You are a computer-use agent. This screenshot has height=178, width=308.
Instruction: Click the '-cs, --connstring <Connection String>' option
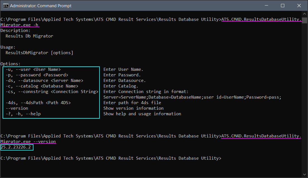tap(52, 92)
